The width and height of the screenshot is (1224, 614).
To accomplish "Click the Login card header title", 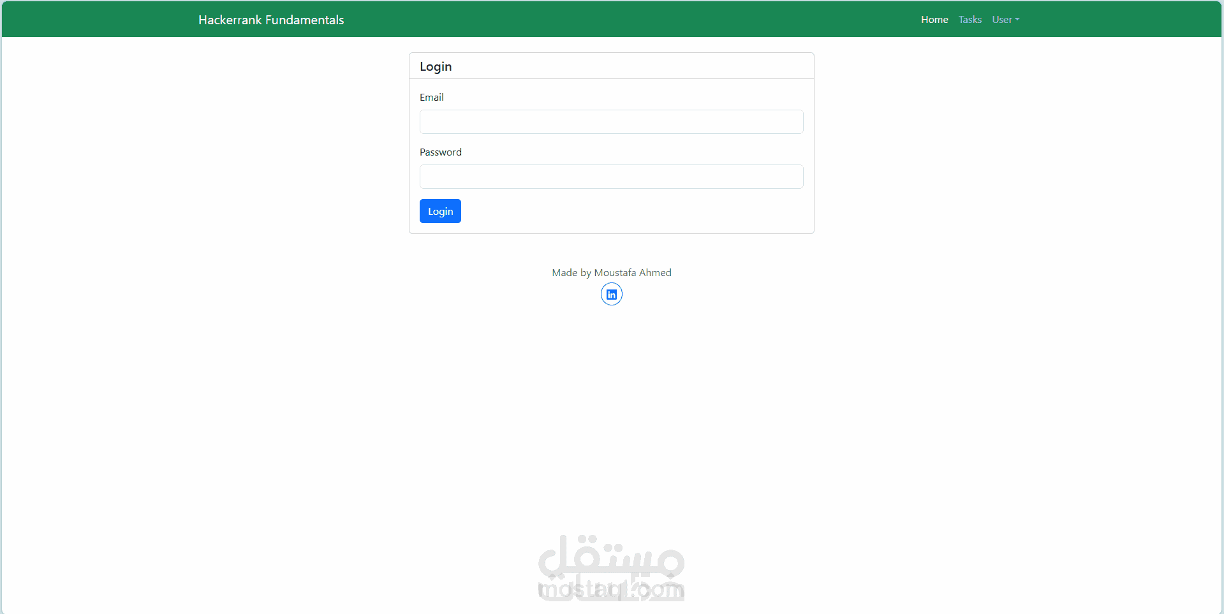I will coord(436,66).
